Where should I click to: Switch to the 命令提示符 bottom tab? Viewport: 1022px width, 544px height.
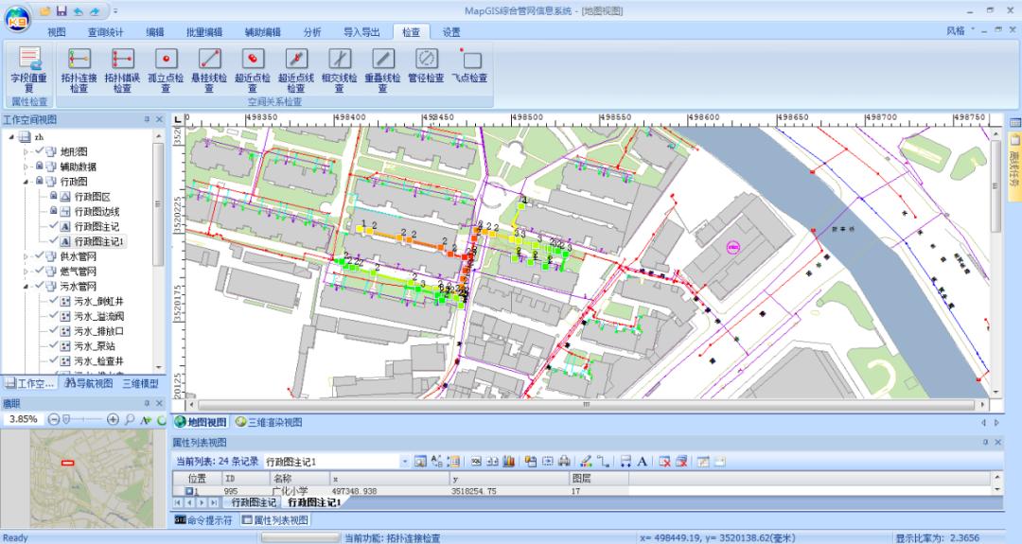[203, 520]
